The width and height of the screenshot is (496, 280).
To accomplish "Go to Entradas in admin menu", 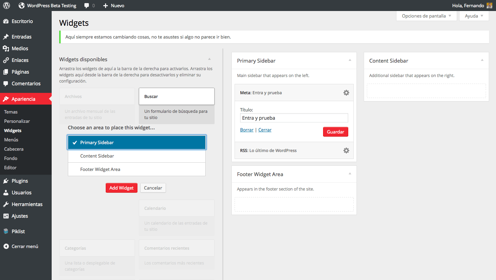I will 21,37.
